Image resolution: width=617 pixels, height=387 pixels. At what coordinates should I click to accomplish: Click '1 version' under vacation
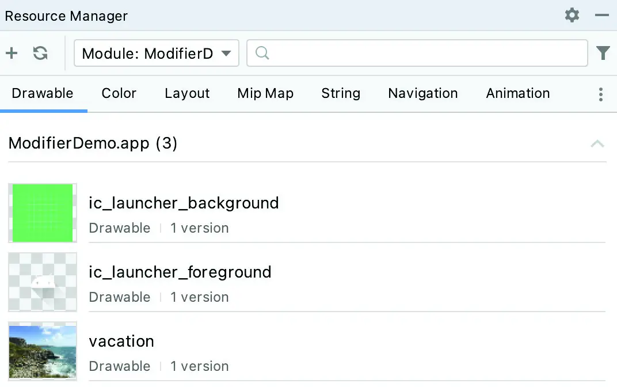pyautogui.click(x=200, y=366)
